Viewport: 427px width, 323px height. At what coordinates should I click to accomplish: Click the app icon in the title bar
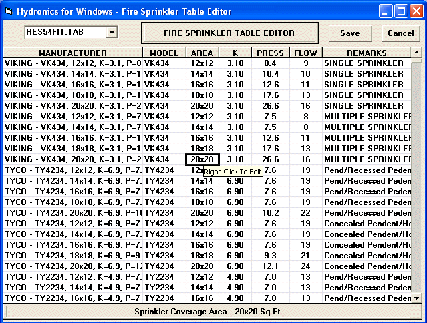point(9,11)
